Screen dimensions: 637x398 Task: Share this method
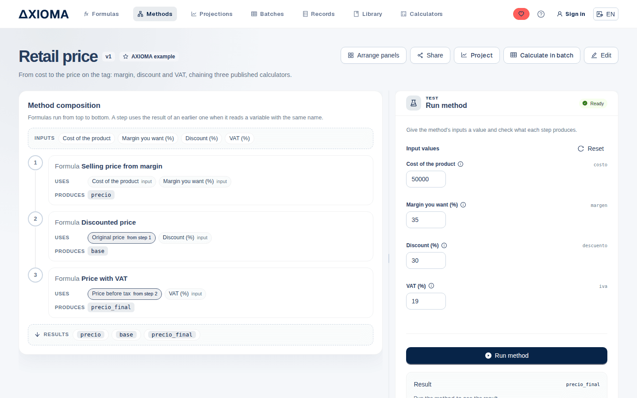[430, 55]
